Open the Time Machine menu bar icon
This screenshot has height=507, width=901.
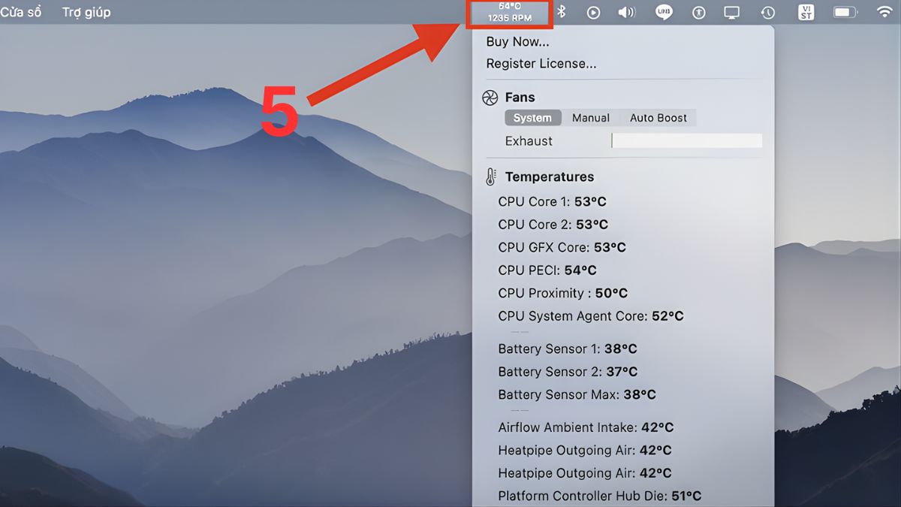tap(767, 12)
